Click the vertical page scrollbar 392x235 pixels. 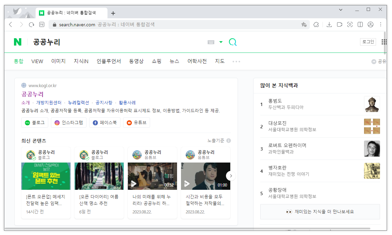pos(385,43)
